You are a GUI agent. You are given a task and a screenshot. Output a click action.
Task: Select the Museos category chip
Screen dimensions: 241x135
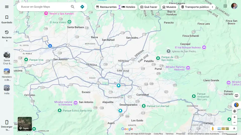(169, 7)
